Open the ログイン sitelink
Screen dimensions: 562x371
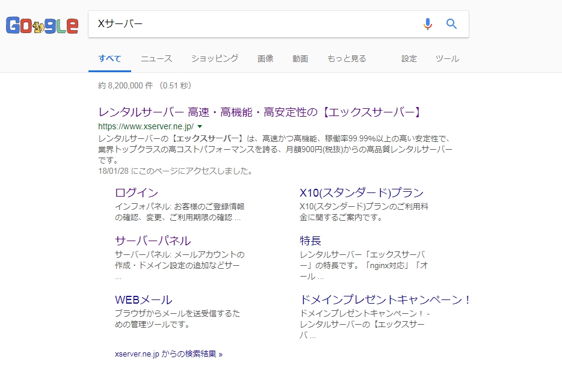pyautogui.click(x=137, y=192)
